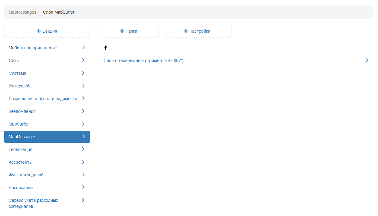Click the plus icon on Папка button

[122, 31]
